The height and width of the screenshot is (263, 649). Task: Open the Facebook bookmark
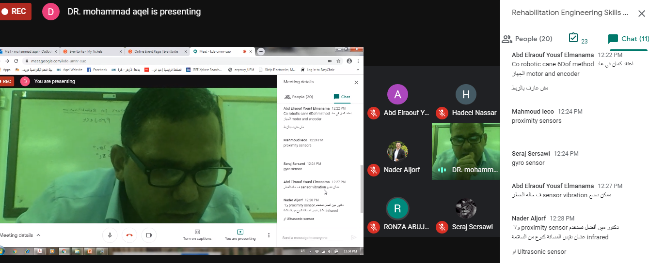click(x=97, y=70)
